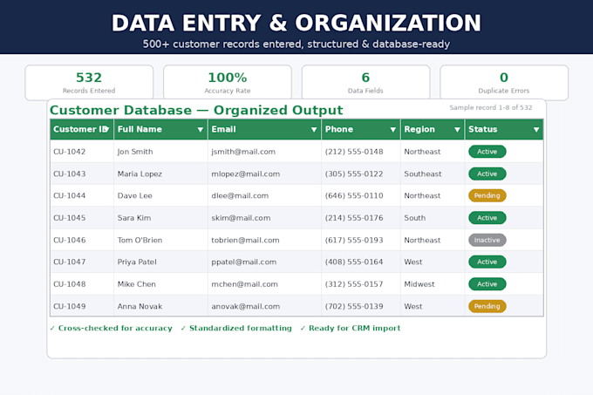Open the Status column filter arrow

(x=536, y=130)
